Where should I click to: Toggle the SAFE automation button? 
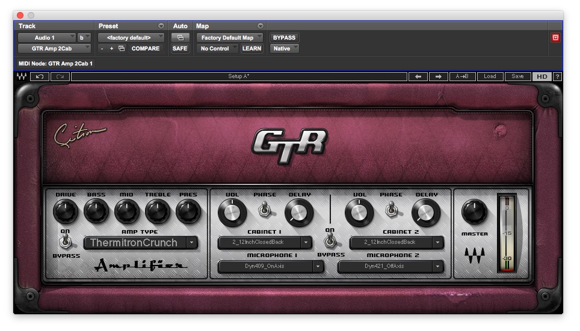pos(180,49)
